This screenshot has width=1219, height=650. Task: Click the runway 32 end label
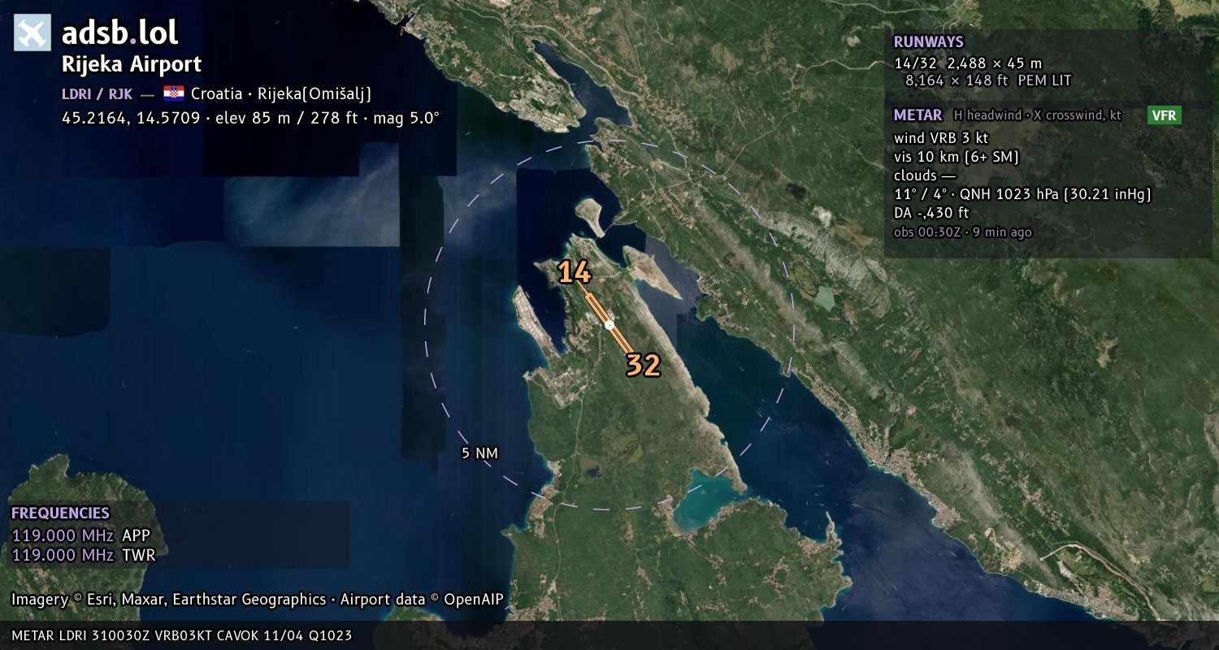[x=643, y=366]
